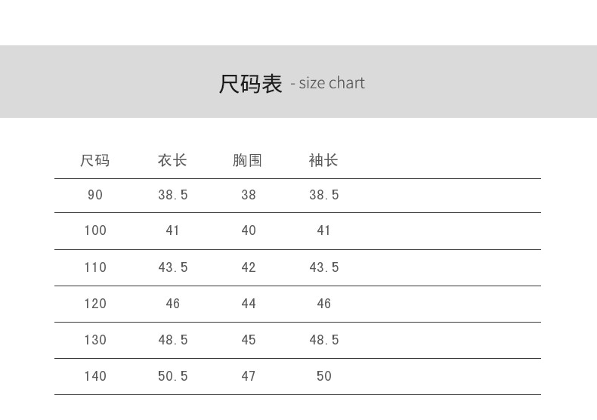Viewport: 597px width, 420px height.
Task: Click the 胸围 value 47 for size 140
Action: (x=249, y=376)
